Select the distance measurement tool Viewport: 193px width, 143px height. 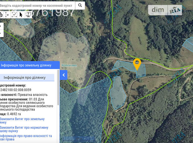coord(7,14)
